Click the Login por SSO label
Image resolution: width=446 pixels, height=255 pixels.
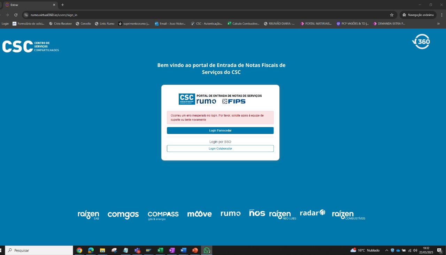point(220,142)
